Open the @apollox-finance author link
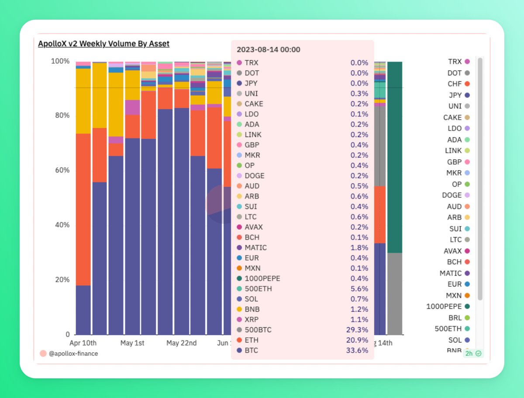 coord(73,353)
